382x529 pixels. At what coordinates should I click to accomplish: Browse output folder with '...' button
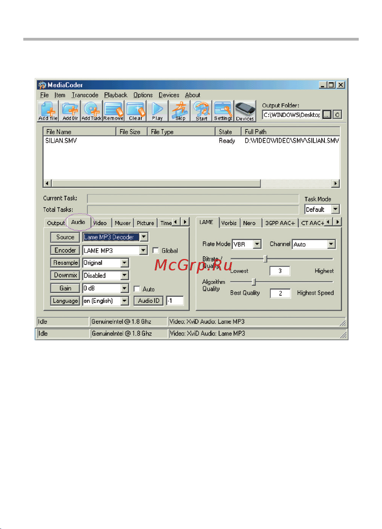tap(327, 115)
